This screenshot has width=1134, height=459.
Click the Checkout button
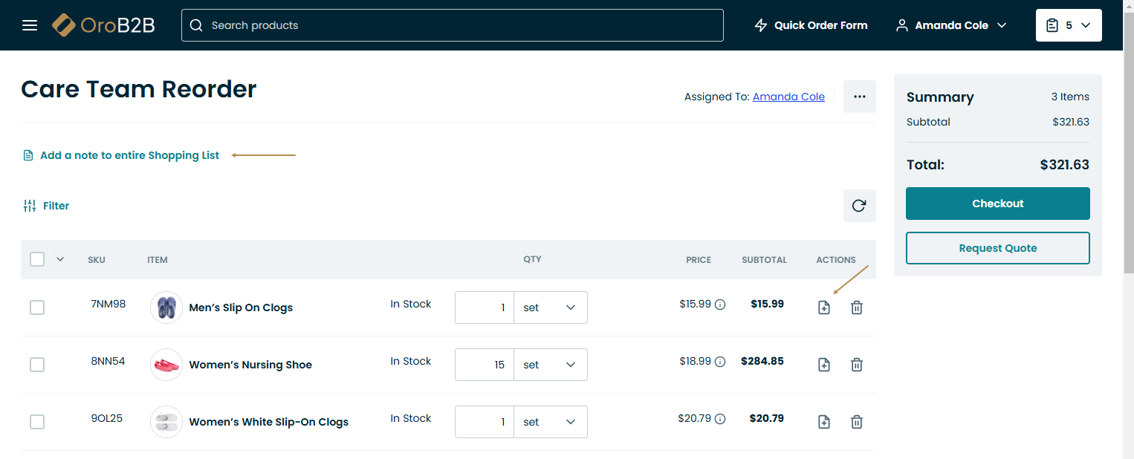click(997, 204)
